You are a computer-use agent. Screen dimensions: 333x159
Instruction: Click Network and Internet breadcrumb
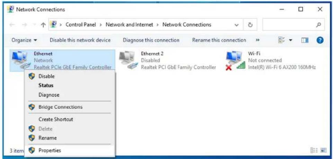(129, 25)
